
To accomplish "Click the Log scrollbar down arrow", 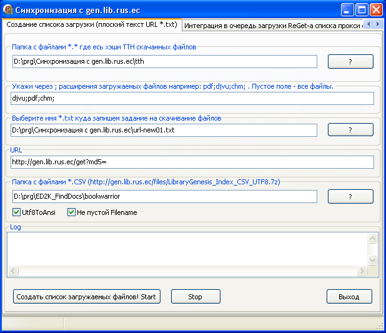I will (x=374, y=261).
